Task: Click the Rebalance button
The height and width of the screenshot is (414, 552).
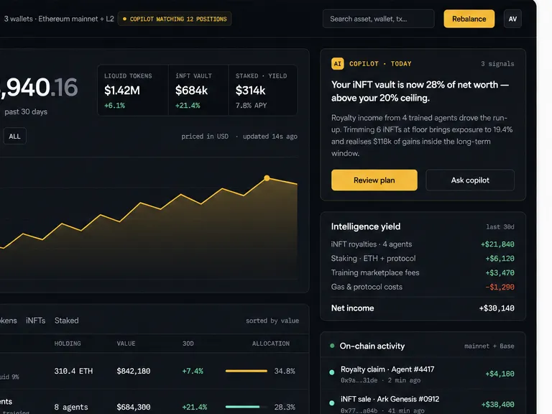Action: [469, 19]
